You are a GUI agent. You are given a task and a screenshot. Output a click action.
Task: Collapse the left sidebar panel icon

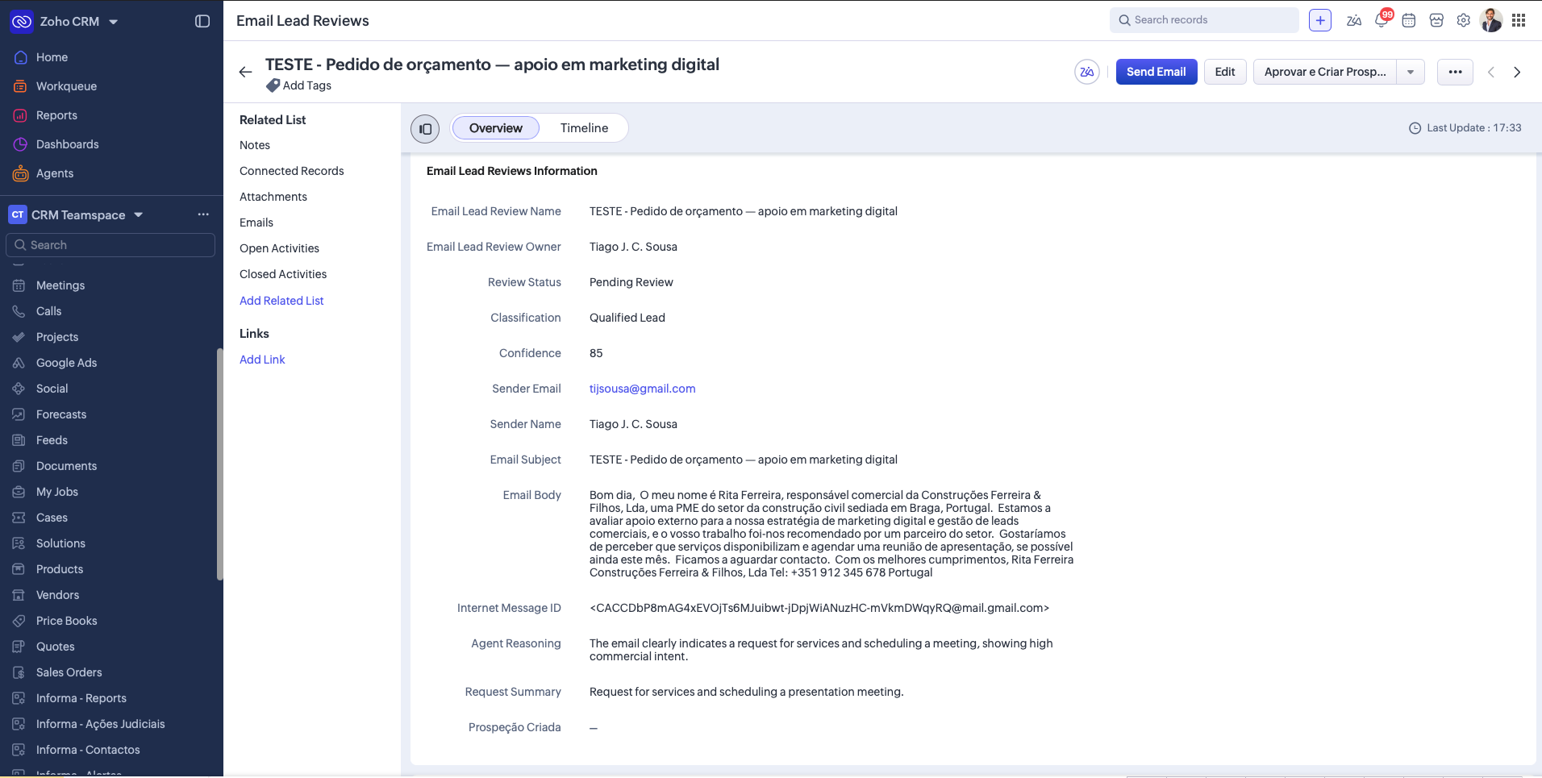pyautogui.click(x=202, y=21)
